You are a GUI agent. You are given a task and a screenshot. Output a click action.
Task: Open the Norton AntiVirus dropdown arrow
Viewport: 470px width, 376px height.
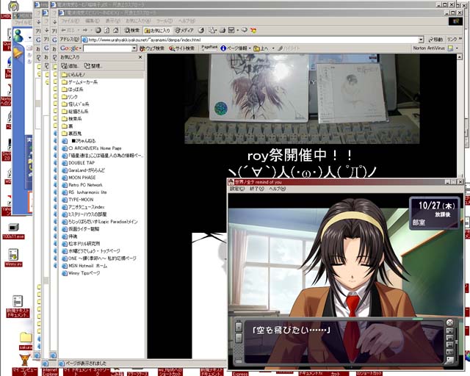click(x=457, y=48)
